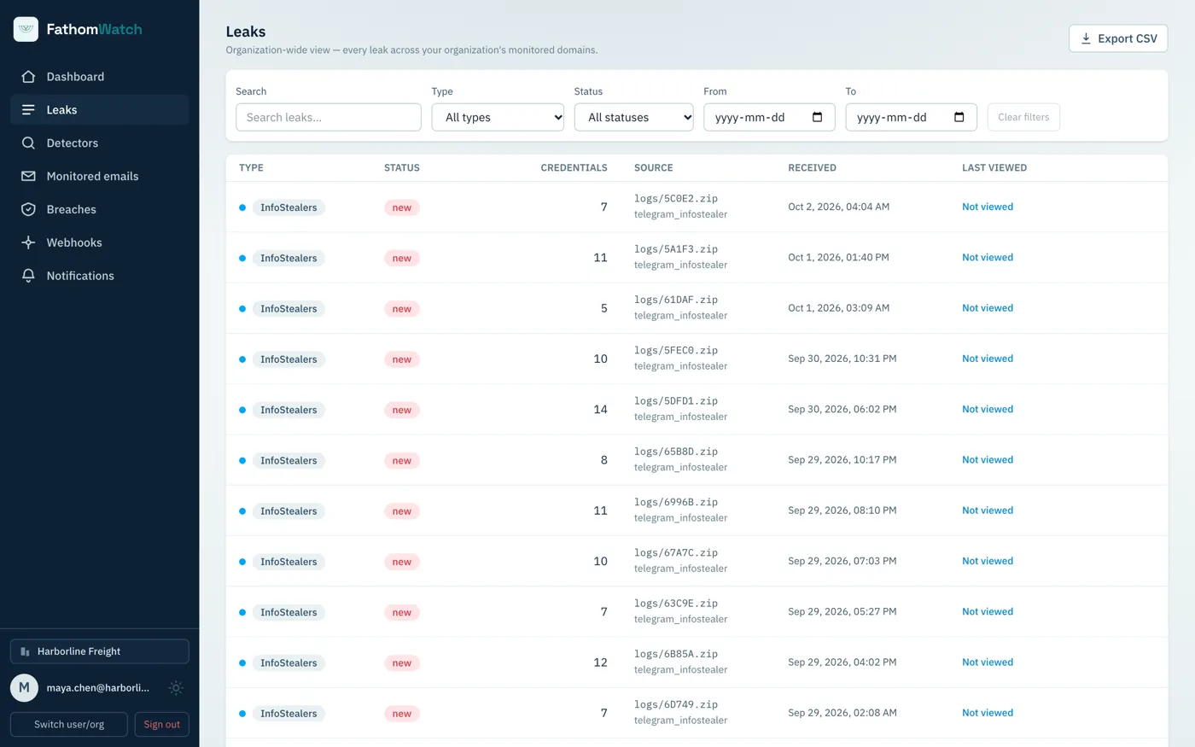Click the logs/5DFD1.zip source entry
Image resolution: width=1195 pixels, height=747 pixels.
point(676,401)
